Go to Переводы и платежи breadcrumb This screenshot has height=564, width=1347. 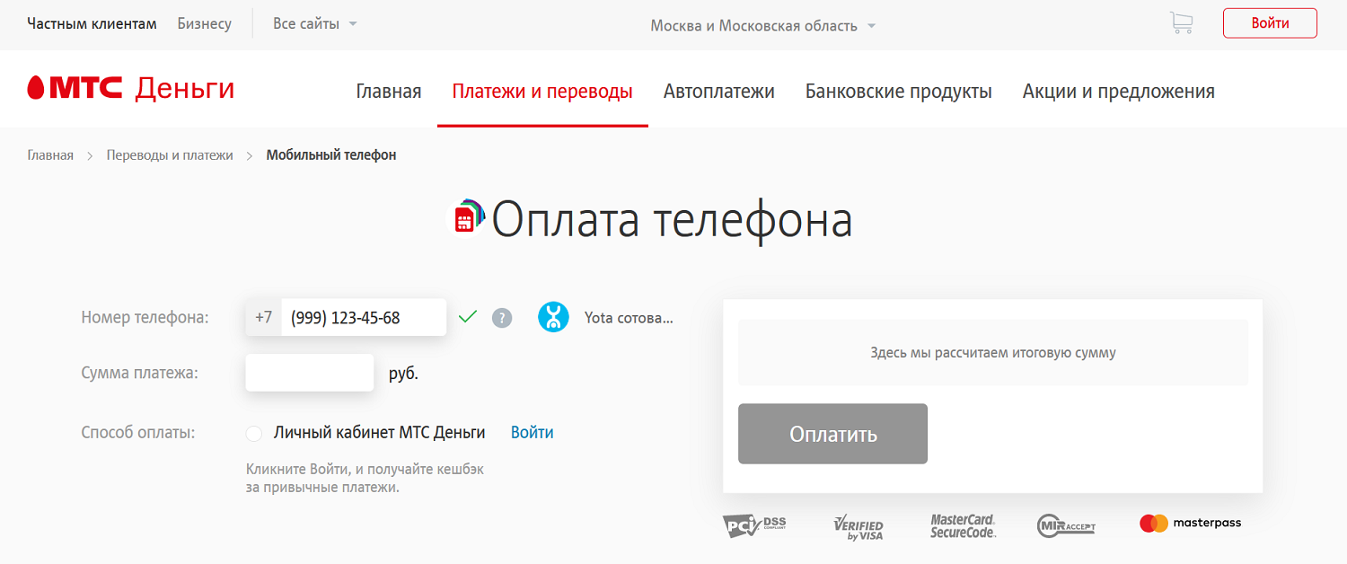click(x=170, y=155)
